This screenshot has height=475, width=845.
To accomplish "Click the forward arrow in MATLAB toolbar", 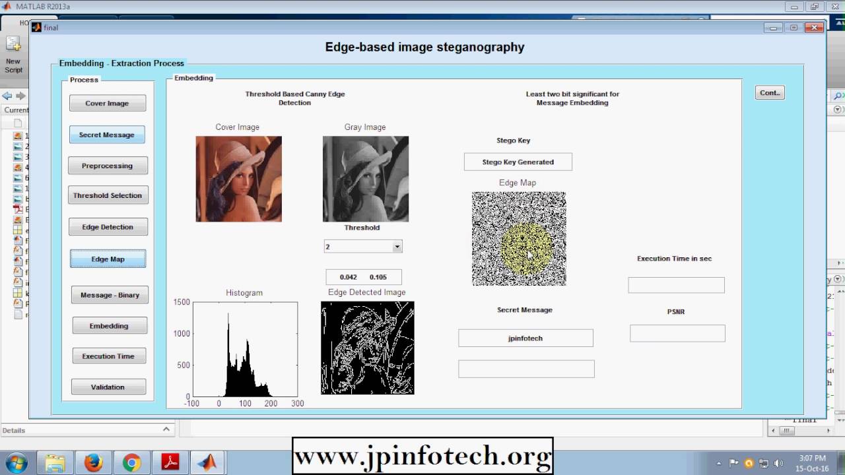I will coord(20,96).
